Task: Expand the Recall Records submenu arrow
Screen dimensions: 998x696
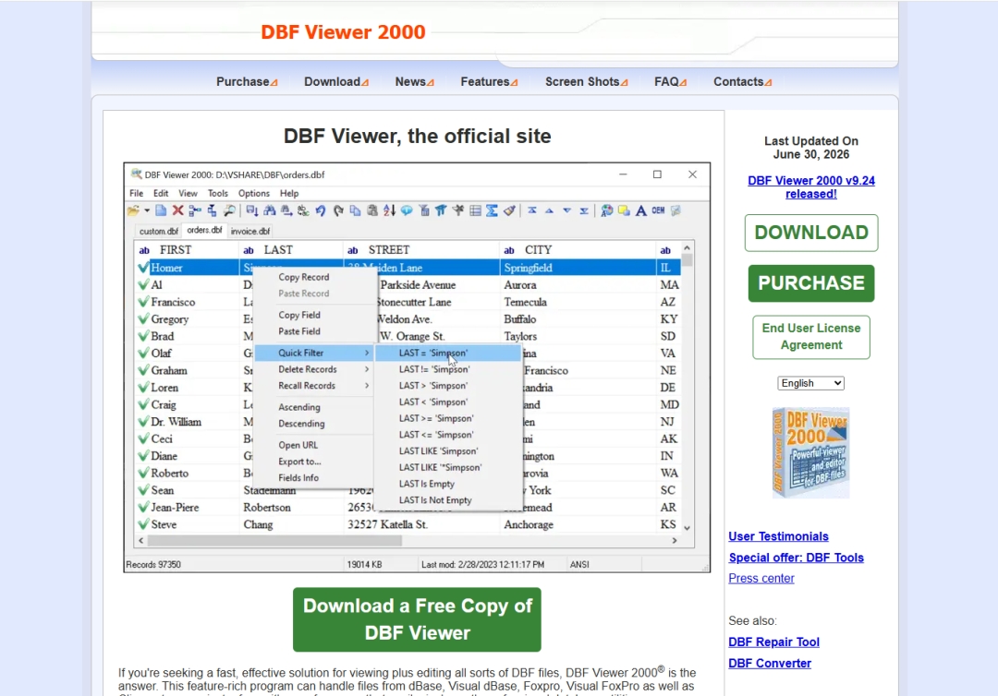Action: pyautogui.click(x=367, y=386)
